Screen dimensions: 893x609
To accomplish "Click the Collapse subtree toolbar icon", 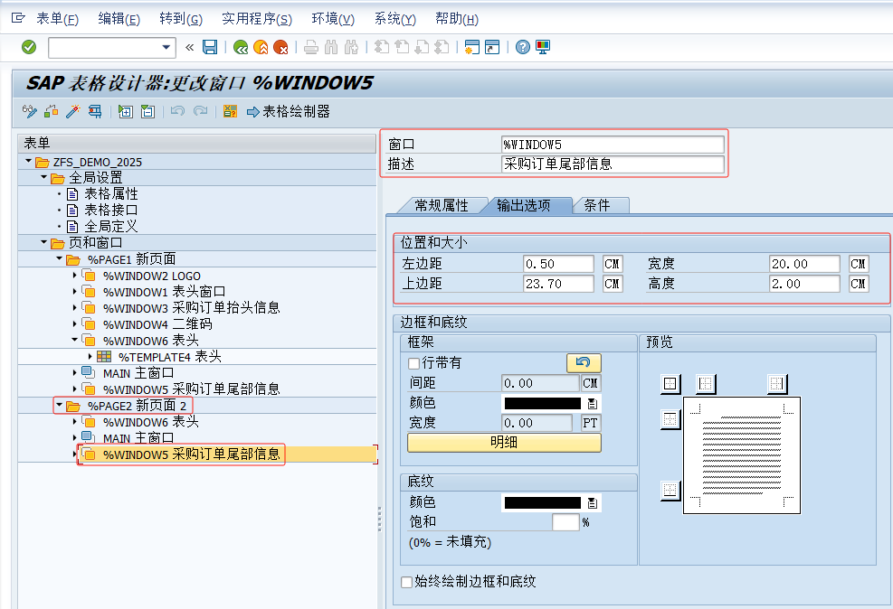I will point(147,111).
